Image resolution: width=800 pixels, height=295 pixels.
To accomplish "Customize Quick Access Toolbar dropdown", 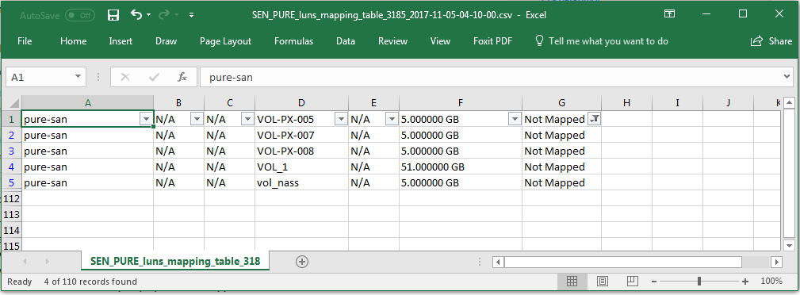I will (191, 15).
